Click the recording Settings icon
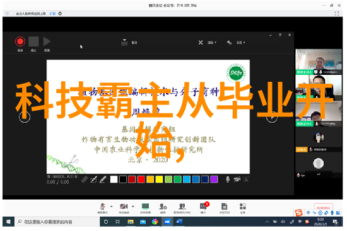This screenshot has width=347, height=231. [229, 42]
